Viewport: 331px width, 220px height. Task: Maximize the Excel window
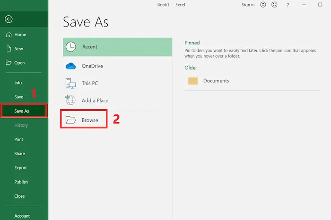click(320, 5)
